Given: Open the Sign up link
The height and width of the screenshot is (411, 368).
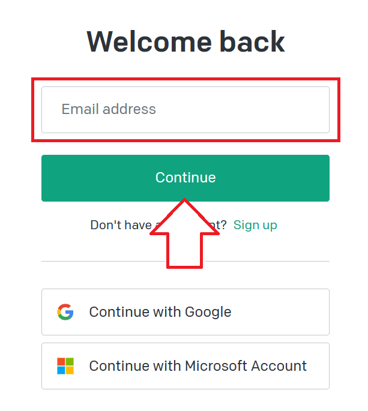Looking at the screenshot, I should tap(255, 225).
